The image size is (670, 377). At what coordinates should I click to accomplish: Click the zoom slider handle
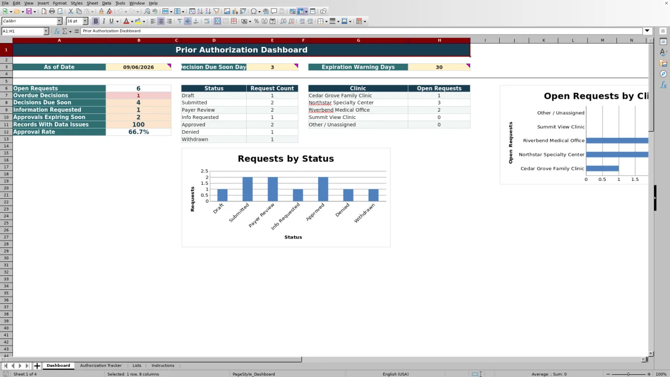tap(629, 374)
